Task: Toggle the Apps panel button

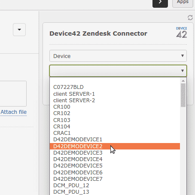Action: pyautogui.click(x=183, y=3)
